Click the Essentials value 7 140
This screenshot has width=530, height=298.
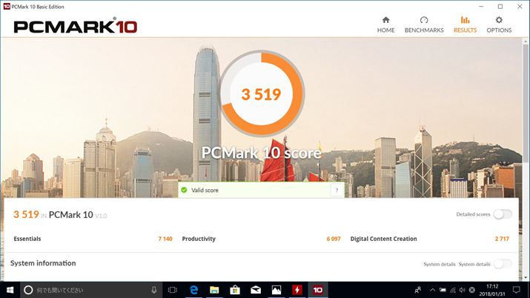click(x=165, y=239)
